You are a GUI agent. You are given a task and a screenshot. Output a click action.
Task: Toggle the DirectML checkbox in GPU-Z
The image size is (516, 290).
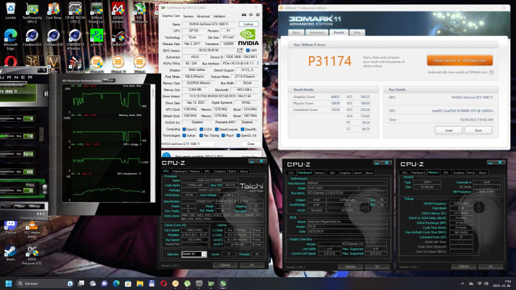pyautogui.click(x=243, y=130)
